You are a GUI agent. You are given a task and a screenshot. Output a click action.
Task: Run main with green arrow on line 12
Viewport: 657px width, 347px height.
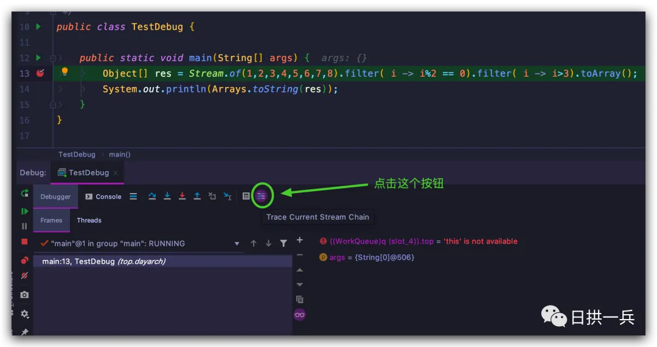point(38,57)
